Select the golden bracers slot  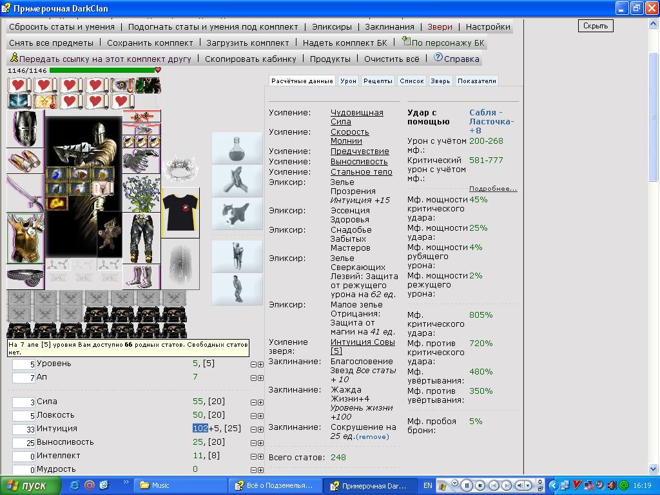click(x=26, y=160)
